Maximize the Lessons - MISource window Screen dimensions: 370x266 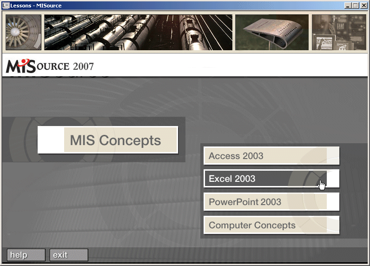(x=356, y=6)
